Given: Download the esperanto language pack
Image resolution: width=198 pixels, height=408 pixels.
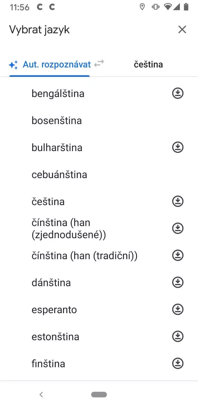Looking at the screenshot, I should pos(178,309).
